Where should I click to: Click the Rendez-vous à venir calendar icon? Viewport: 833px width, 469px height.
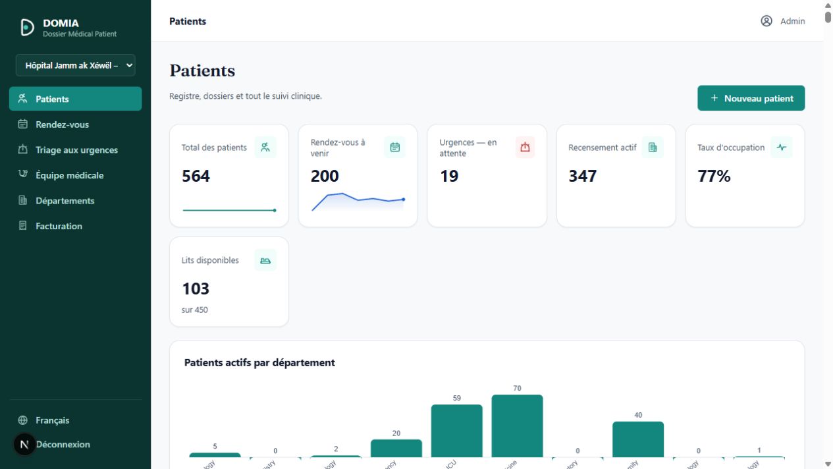click(395, 148)
